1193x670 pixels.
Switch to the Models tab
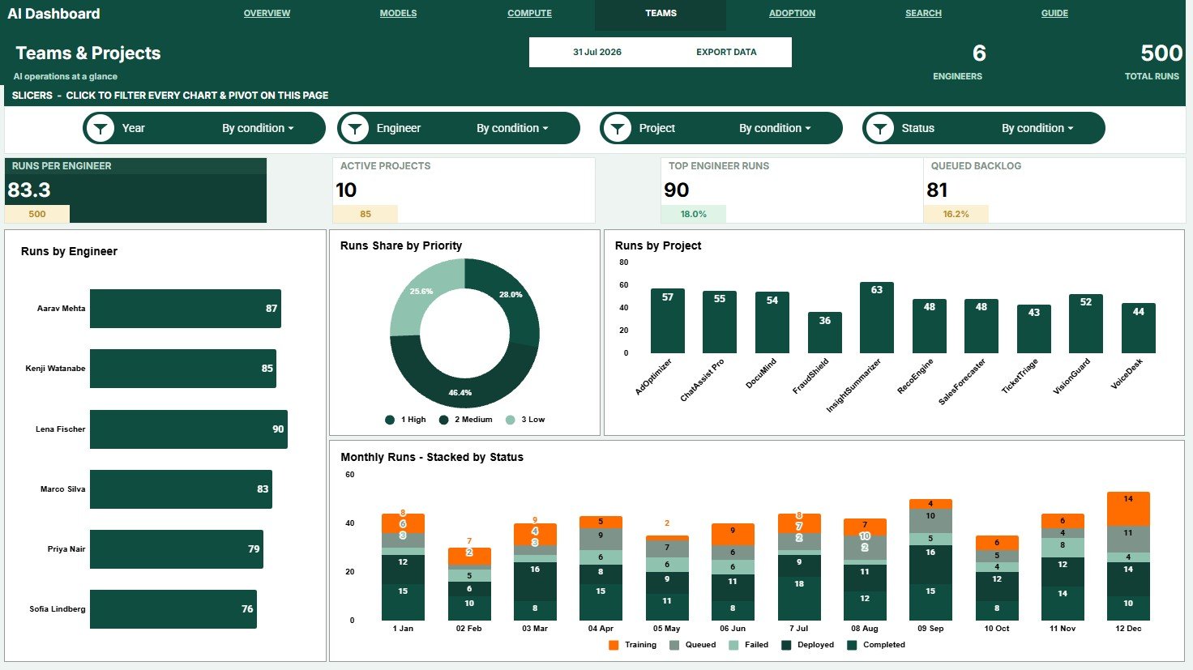point(398,13)
